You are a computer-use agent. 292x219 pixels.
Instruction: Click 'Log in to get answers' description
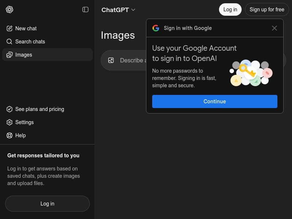pos(43,176)
